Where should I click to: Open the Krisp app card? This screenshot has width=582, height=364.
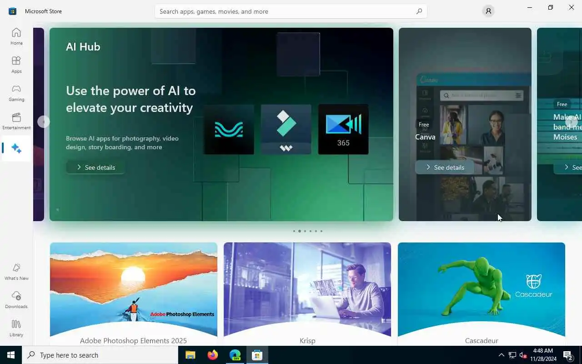coord(307,294)
